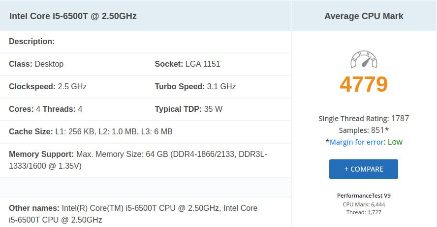
Task: Open the Margin for error link
Action: [356, 142]
